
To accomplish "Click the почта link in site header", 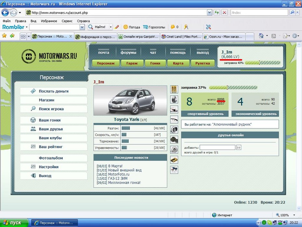I will point(104,52).
